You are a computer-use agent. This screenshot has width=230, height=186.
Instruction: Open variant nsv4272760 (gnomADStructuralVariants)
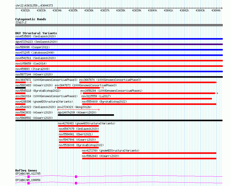111,151
